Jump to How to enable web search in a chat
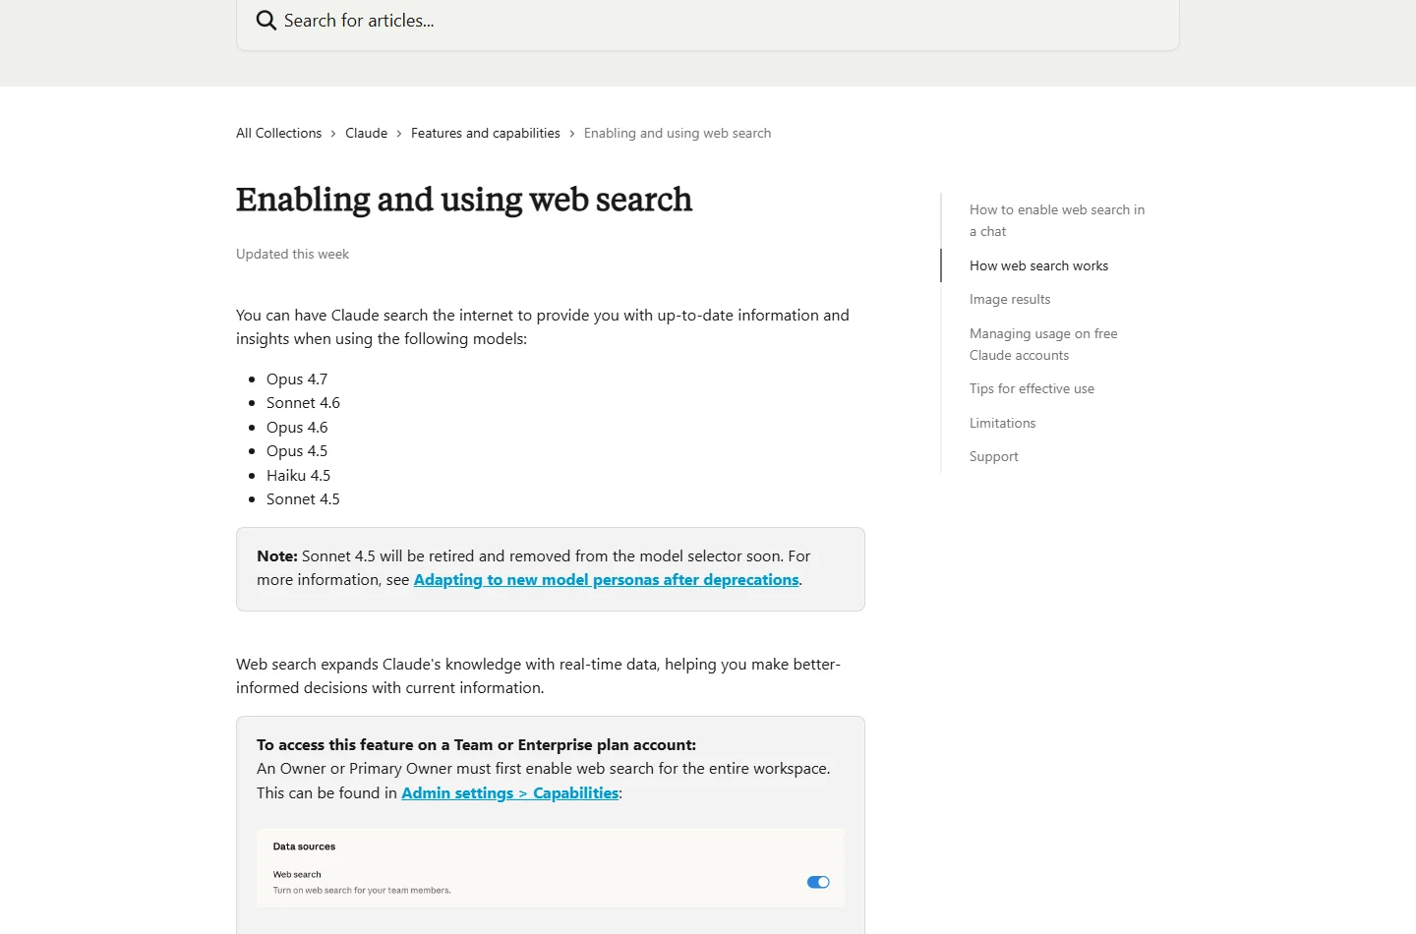 (x=1057, y=220)
